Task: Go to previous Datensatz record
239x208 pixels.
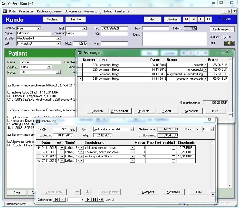Action: pos(63,200)
